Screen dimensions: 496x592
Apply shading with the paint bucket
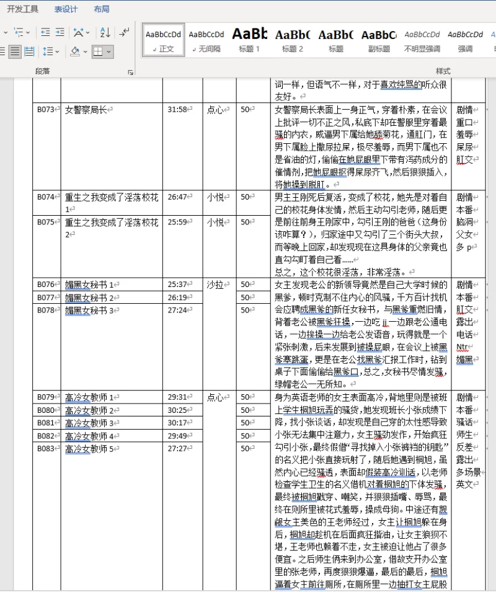click(74, 52)
